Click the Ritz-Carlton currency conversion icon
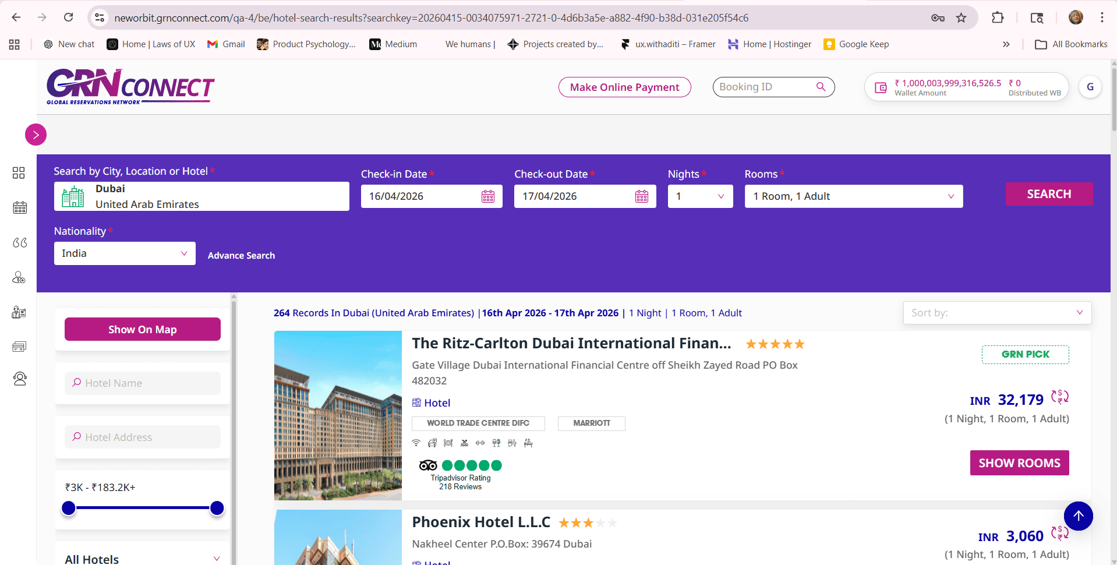The height and width of the screenshot is (565, 1117). point(1060,397)
